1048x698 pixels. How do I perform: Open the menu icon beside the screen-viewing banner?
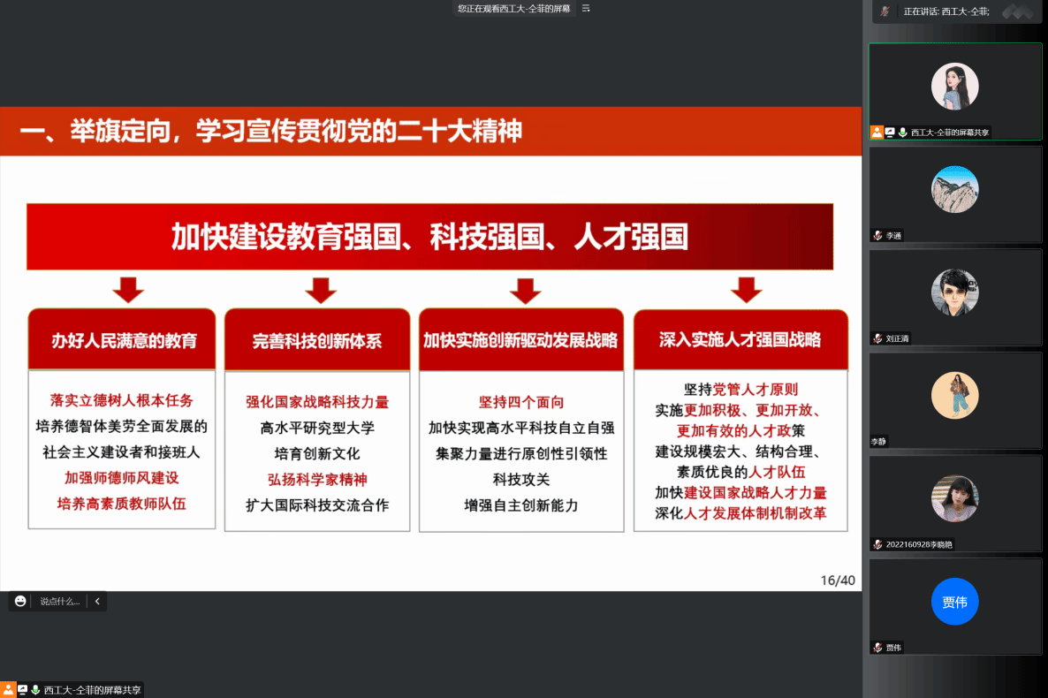click(x=585, y=8)
